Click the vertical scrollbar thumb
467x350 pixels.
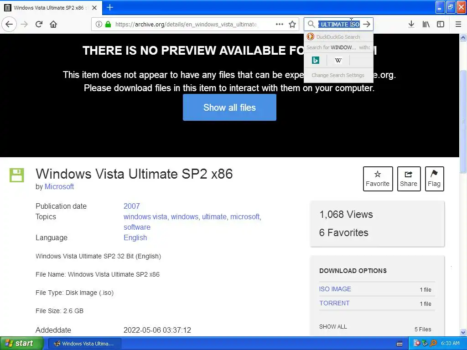click(x=463, y=121)
